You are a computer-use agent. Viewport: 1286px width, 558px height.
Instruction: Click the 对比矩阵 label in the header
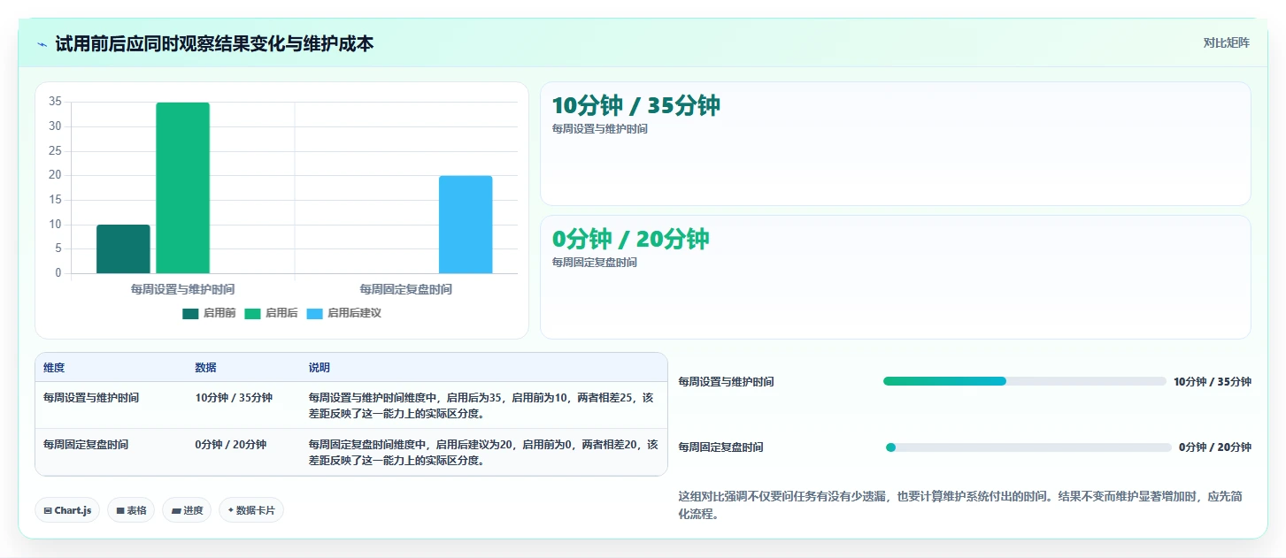point(1226,42)
